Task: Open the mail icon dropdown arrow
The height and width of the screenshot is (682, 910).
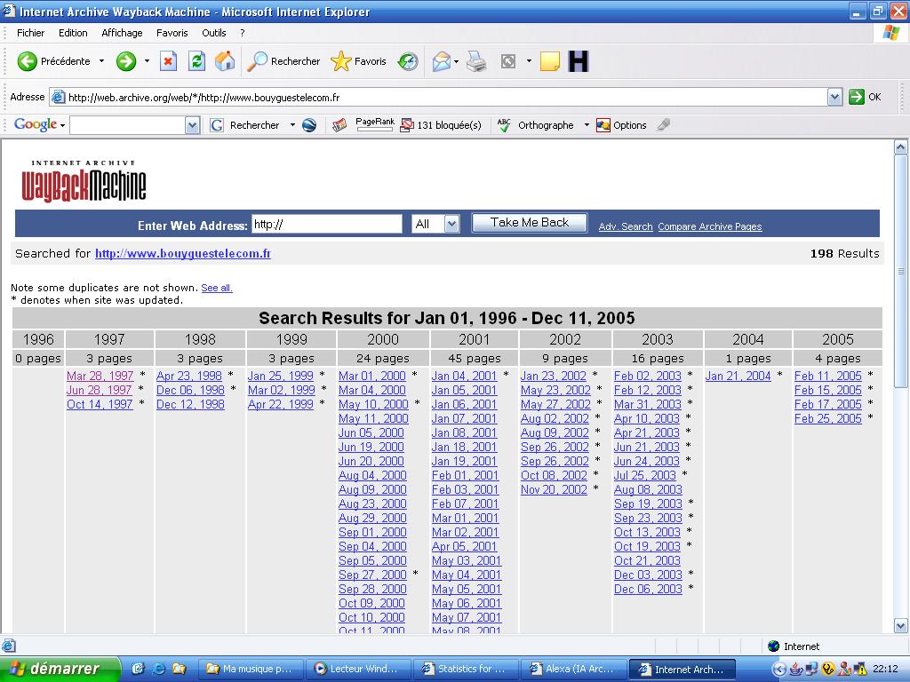Action: pyautogui.click(x=456, y=61)
